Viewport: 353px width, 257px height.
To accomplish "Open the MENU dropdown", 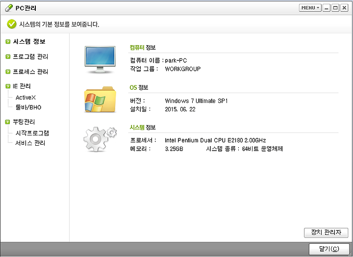I will pyautogui.click(x=310, y=8).
